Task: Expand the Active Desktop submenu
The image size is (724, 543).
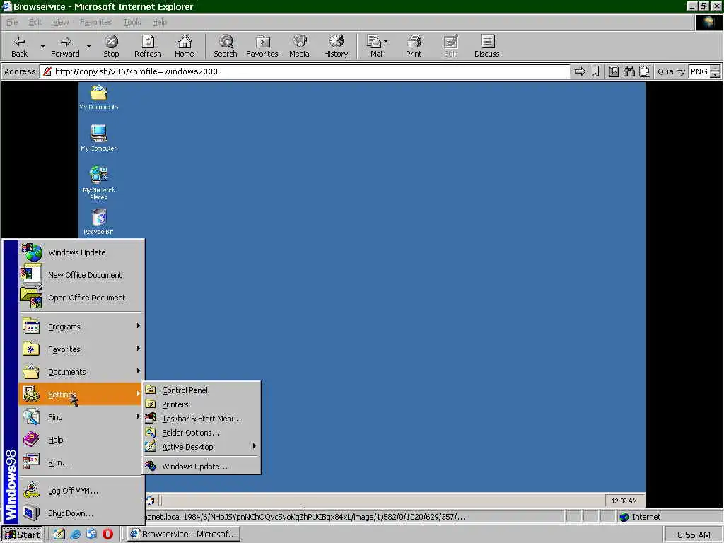Action: point(202,447)
